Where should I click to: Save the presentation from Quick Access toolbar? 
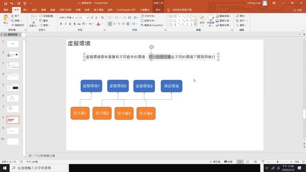(x=5, y=3)
